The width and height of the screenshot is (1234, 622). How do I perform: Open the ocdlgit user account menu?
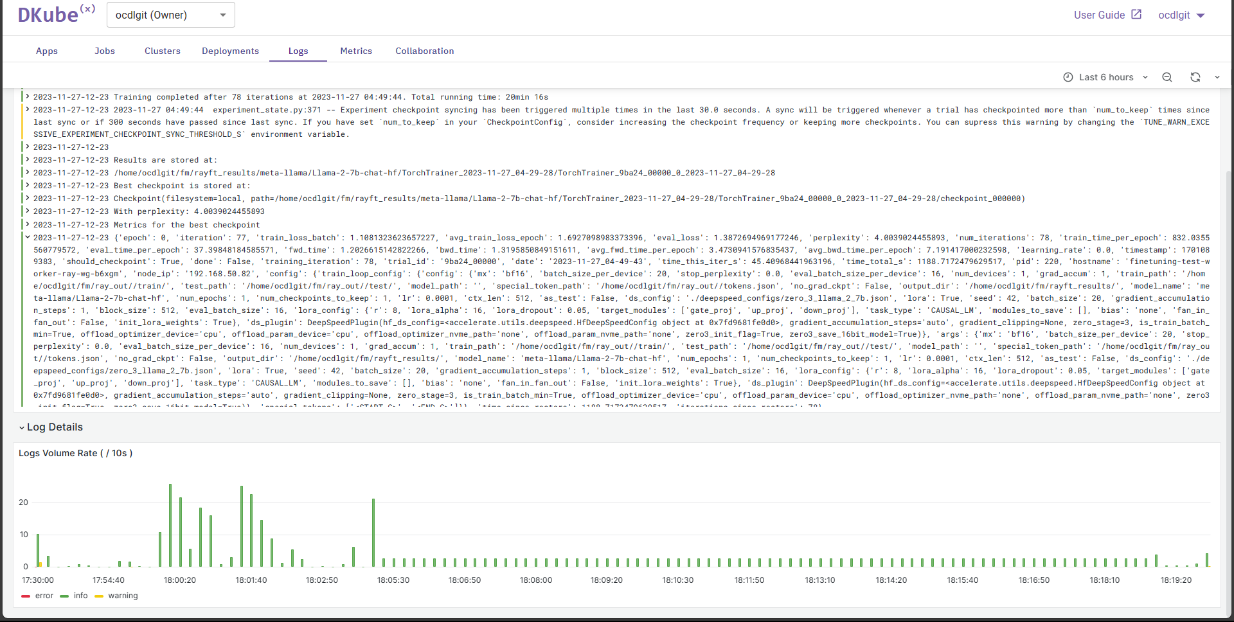pos(1181,15)
